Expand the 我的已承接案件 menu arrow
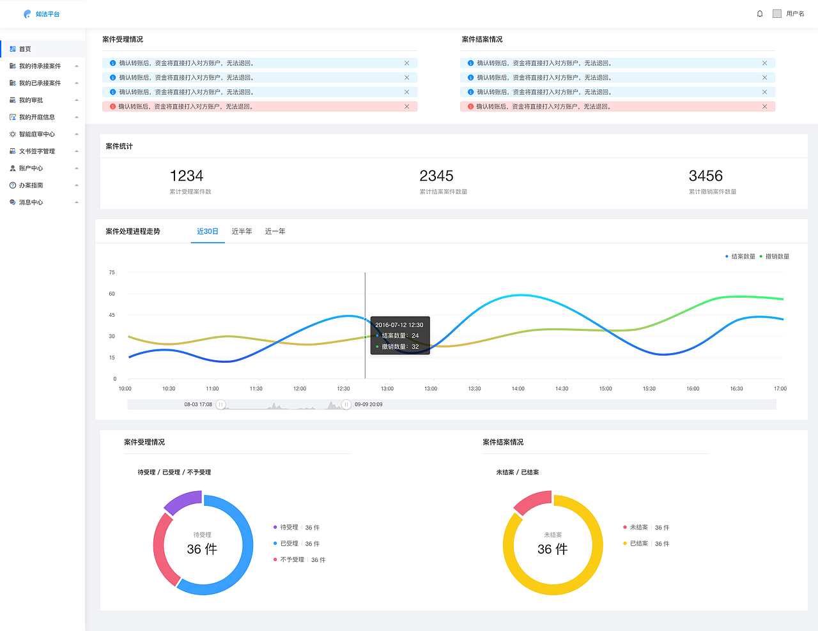The image size is (818, 631). click(x=77, y=83)
